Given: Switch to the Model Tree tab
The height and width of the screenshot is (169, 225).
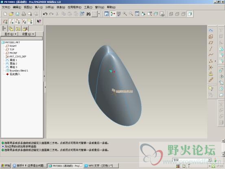Looking at the screenshot, I should [4, 29].
